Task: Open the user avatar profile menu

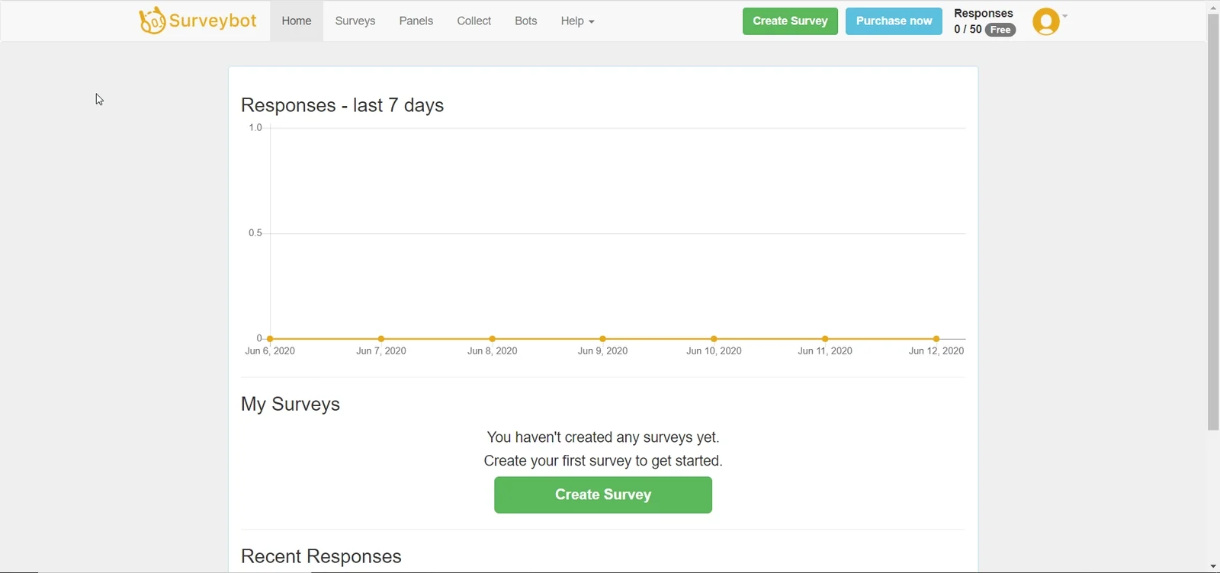Action: pos(1046,21)
